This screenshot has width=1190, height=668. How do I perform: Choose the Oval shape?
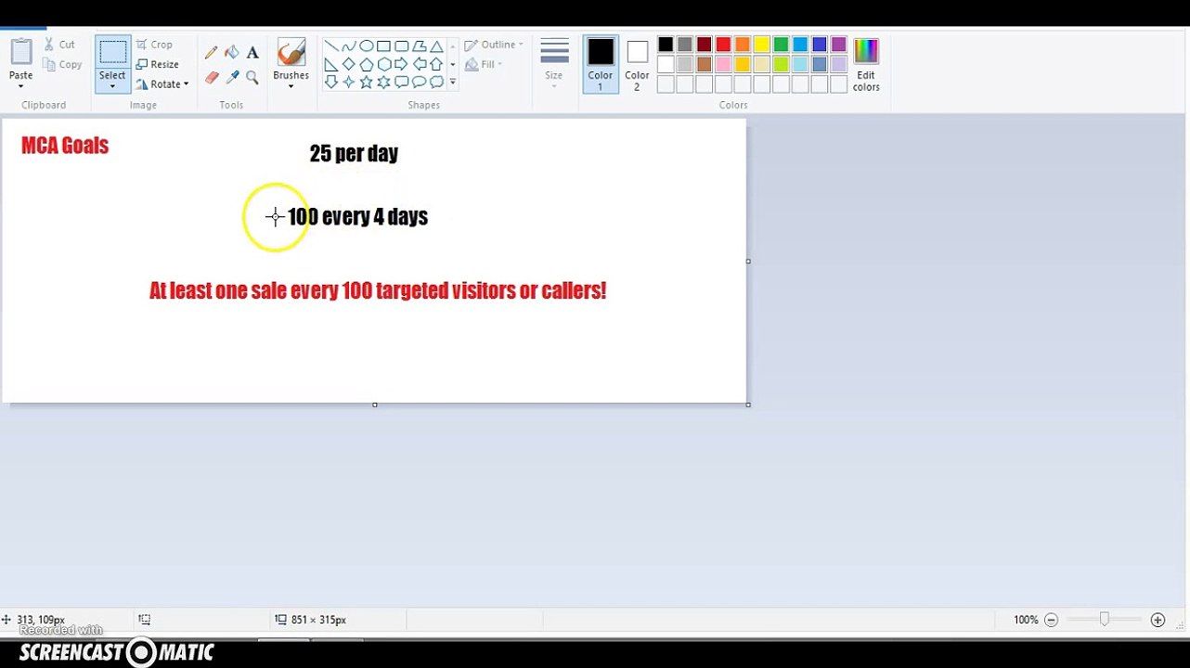coord(367,46)
